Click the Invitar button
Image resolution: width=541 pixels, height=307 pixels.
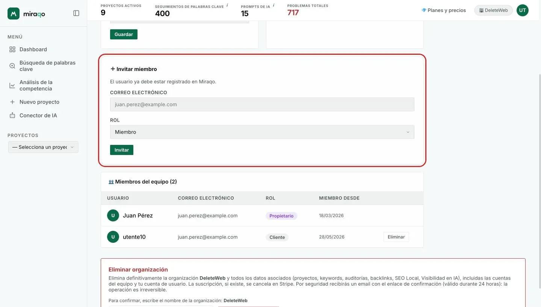point(121,150)
